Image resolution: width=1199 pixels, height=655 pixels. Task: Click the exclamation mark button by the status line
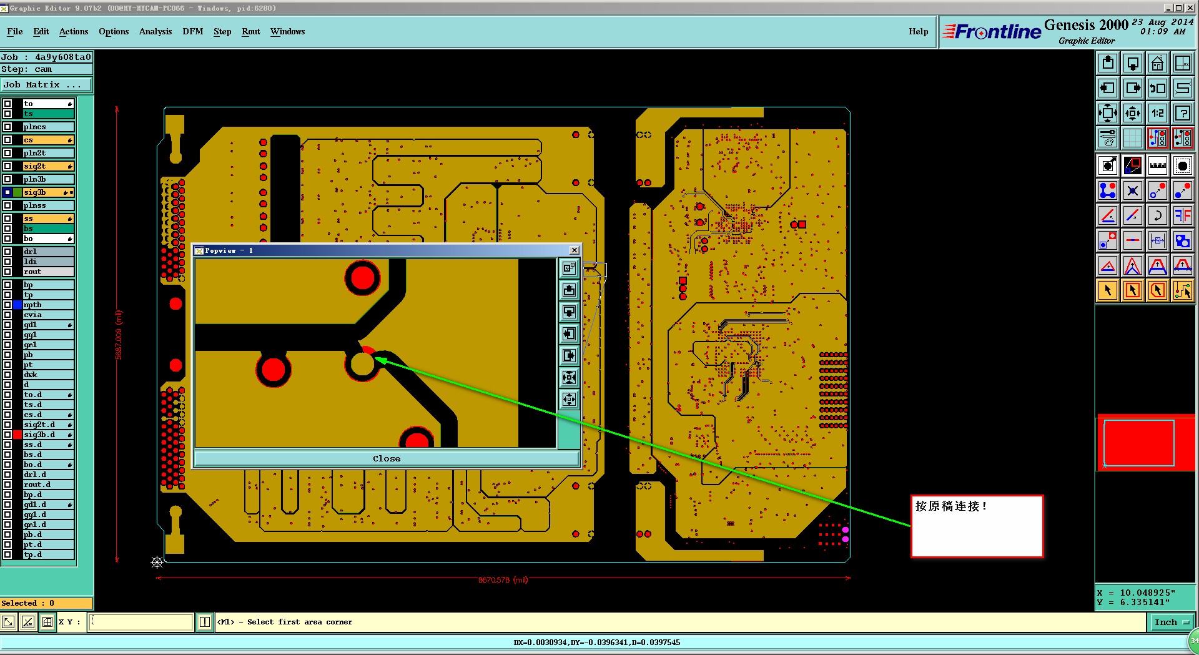[x=205, y=622]
